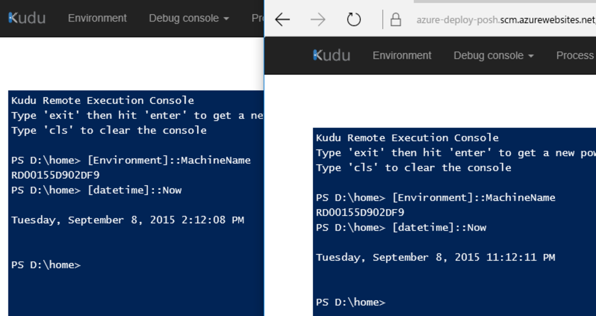Click the browser back arrow
The image size is (596, 316).
[282, 19]
